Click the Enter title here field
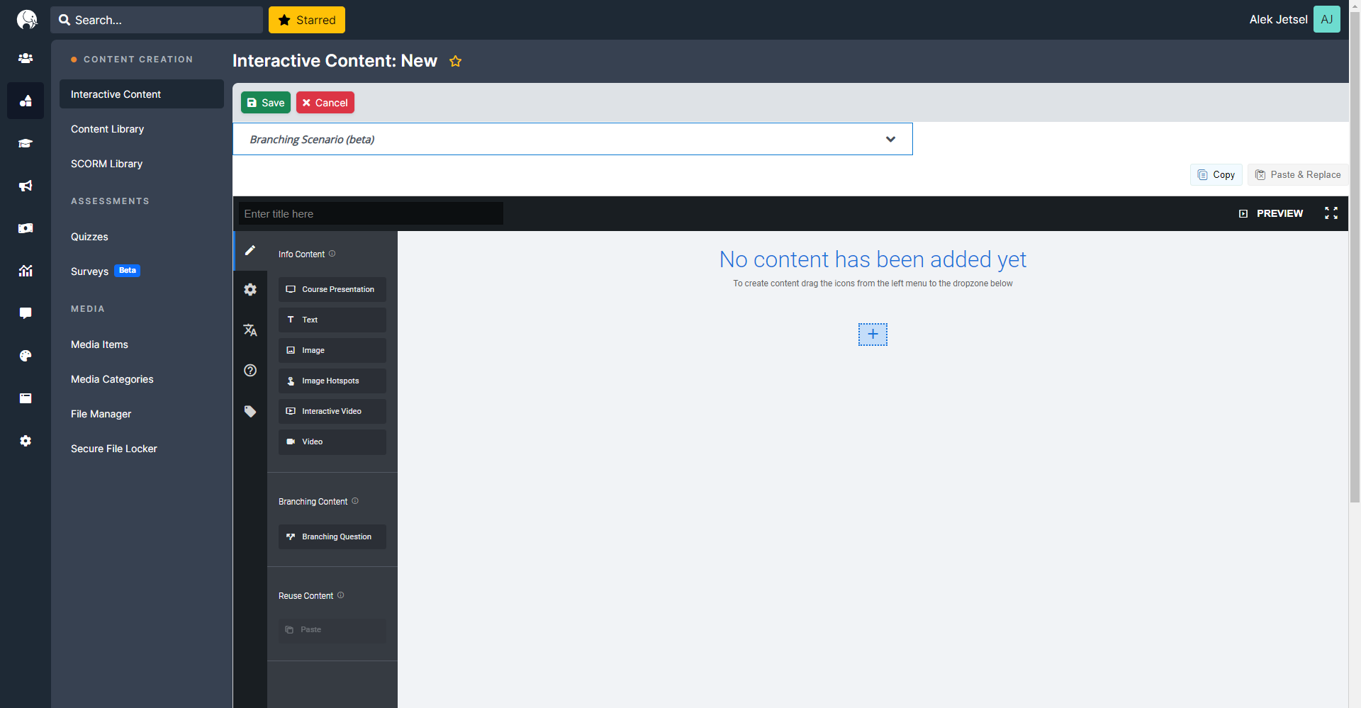 click(371, 213)
